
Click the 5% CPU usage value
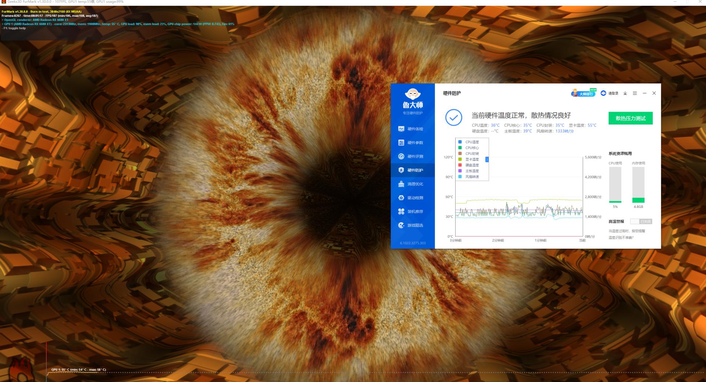(615, 207)
